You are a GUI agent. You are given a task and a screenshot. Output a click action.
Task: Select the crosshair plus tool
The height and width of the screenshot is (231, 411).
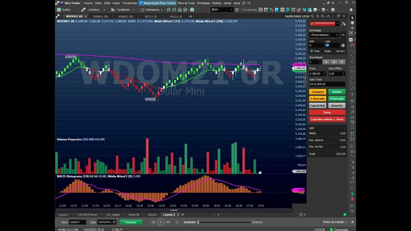tap(352, 28)
